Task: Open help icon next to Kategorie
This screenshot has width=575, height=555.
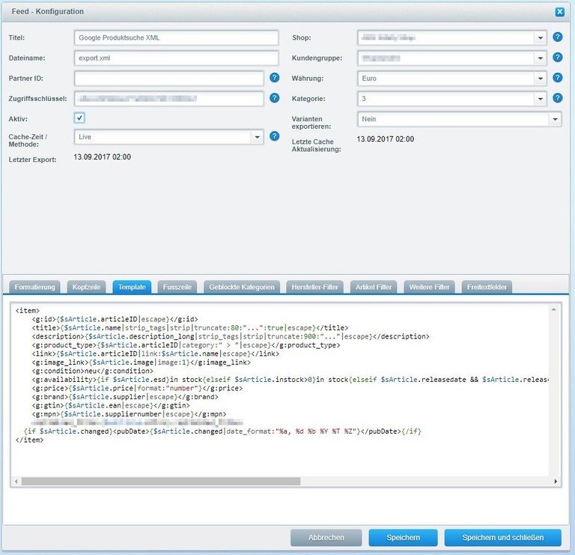Action: click(557, 97)
